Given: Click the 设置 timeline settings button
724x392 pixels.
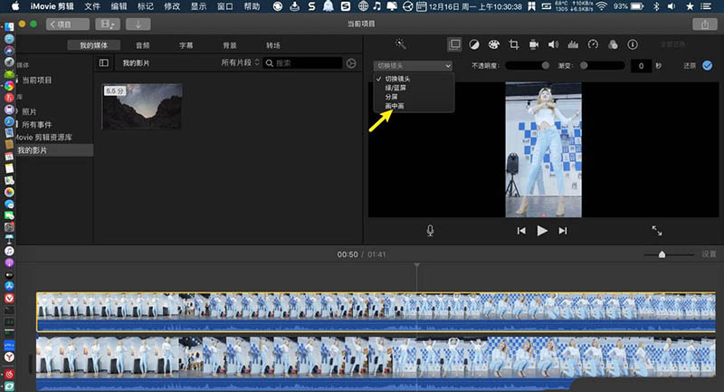Looking at the screenshot, I should click(708, 254).
